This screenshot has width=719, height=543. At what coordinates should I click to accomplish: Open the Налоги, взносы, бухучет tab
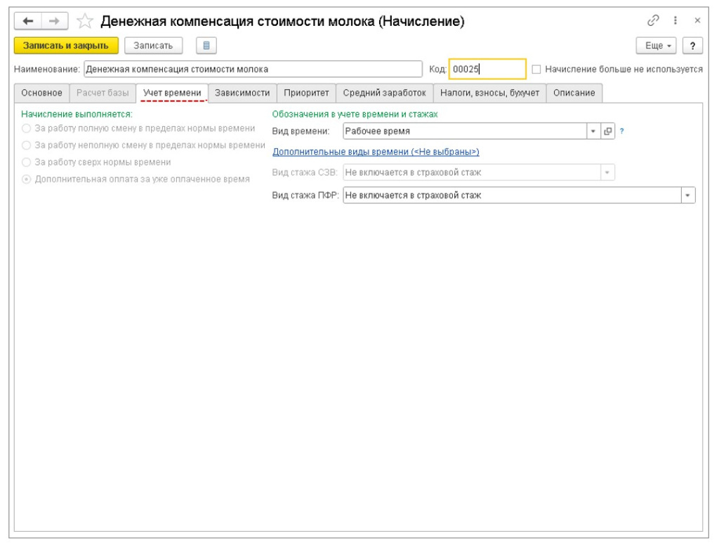489,93
